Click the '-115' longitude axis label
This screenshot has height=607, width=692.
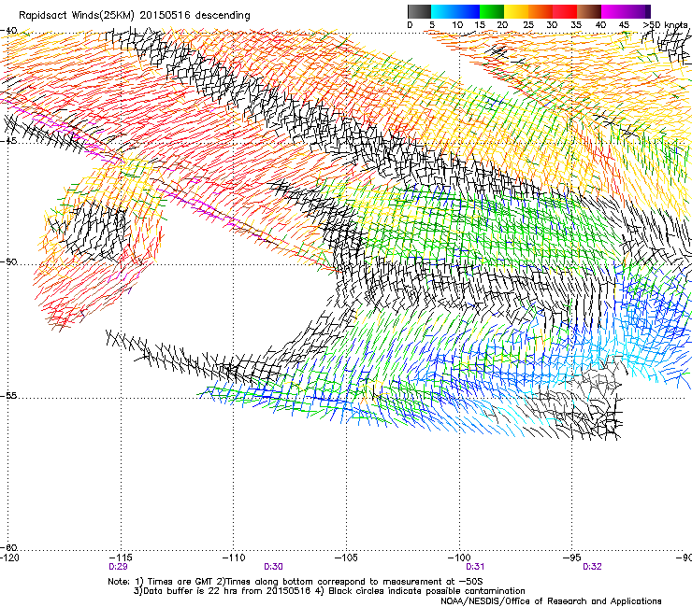tap(122, 558)
